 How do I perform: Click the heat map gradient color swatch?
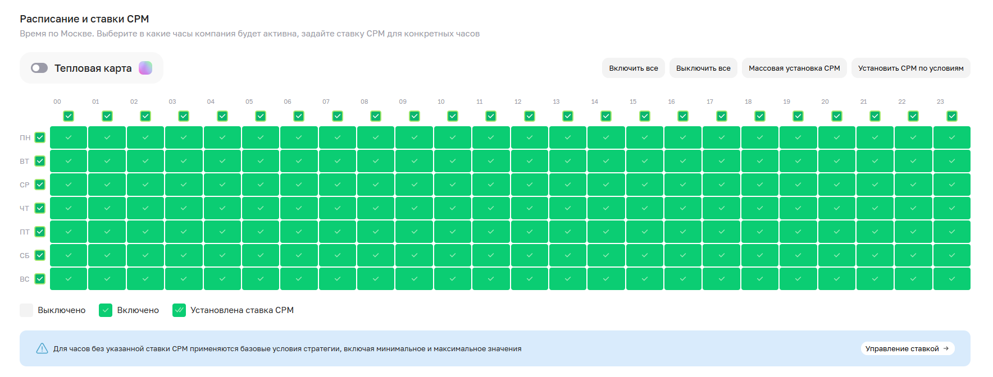tap(145, 68)
